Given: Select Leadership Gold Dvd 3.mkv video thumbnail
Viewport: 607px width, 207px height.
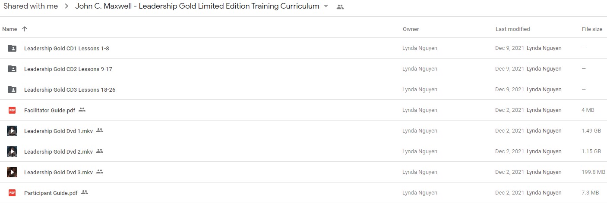Looking at the screenshot, I should click(12, 172).
